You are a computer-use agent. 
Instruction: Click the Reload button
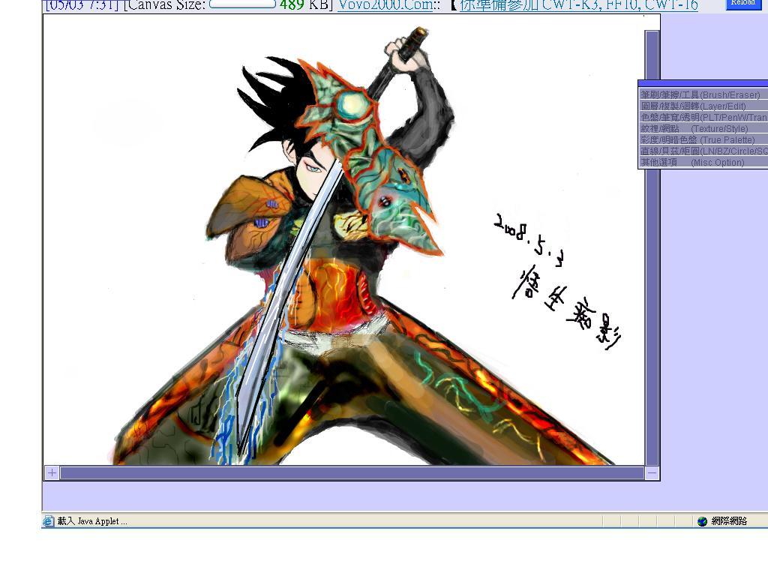(x=742, y=4)
